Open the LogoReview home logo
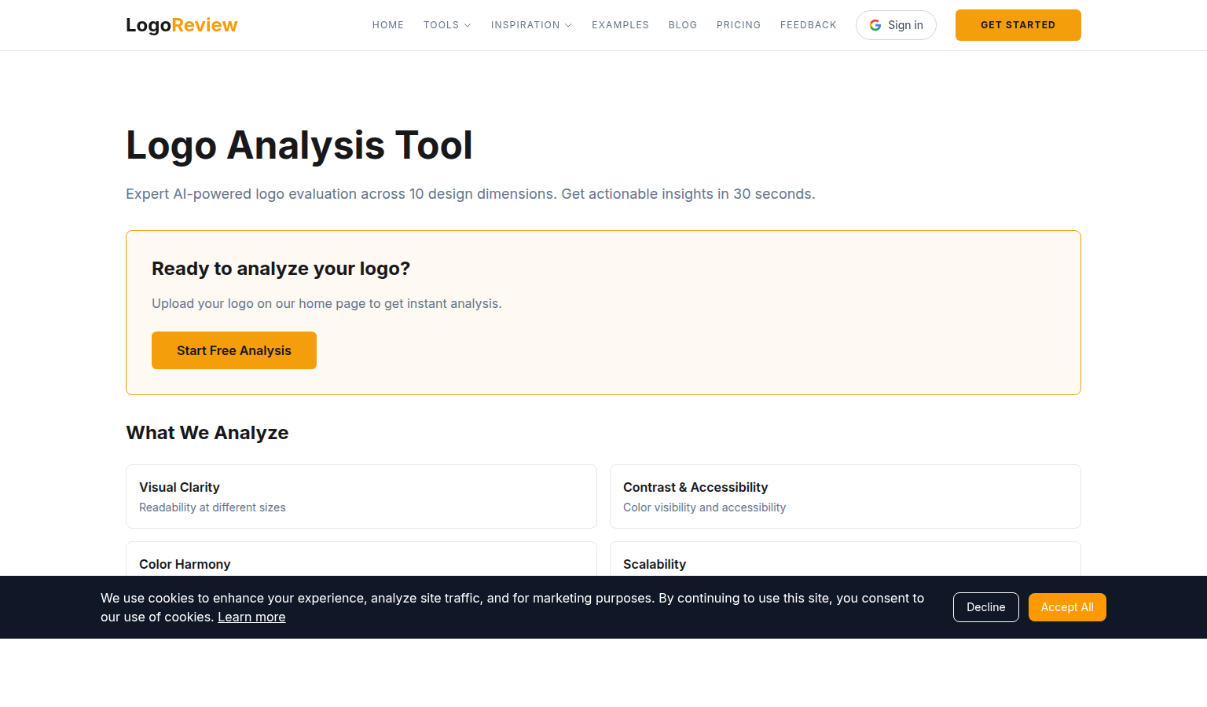1207x707 pixels. pyautogui.click(x=182, y=25)
